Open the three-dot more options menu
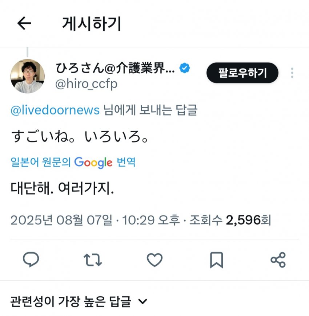The image size is (309, 316). (x=292, y=73)
